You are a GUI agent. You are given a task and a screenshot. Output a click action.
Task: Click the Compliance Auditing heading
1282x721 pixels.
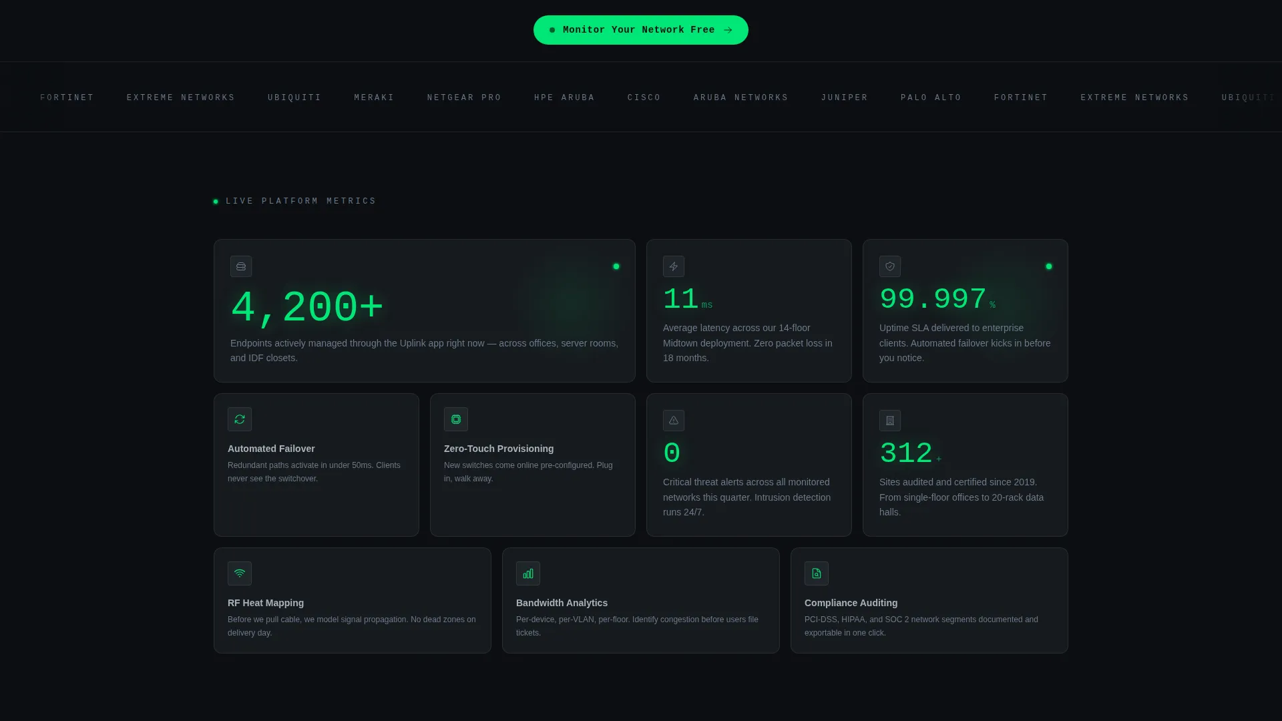(x=851, y=603)
